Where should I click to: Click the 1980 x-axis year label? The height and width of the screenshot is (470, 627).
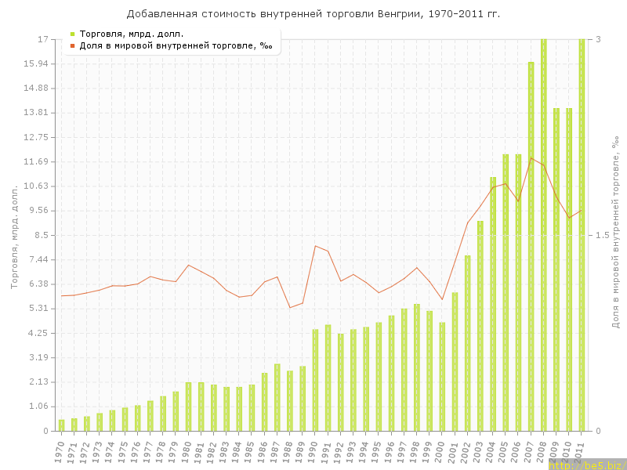click(187, 450)
